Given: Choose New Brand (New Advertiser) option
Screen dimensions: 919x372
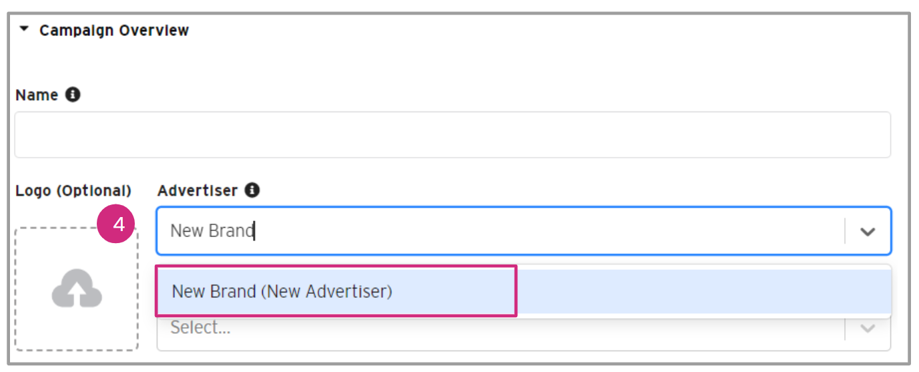Looking at the screenshot, I should pyautogui.click(x=282, y=292).
